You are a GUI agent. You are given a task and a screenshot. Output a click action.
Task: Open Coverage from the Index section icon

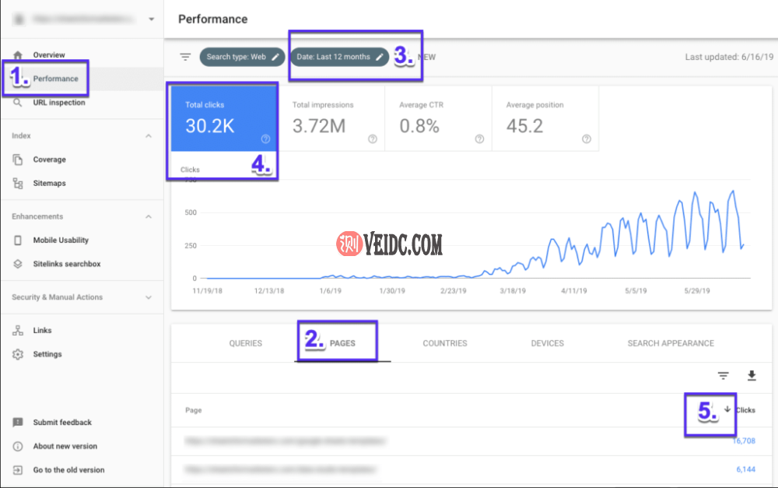[x=17, y=159]
